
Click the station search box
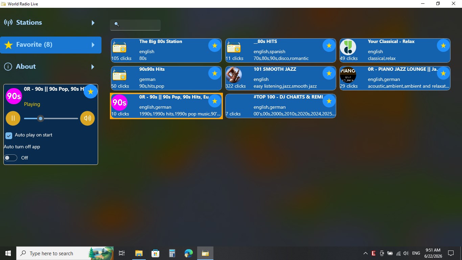[135, 25]
